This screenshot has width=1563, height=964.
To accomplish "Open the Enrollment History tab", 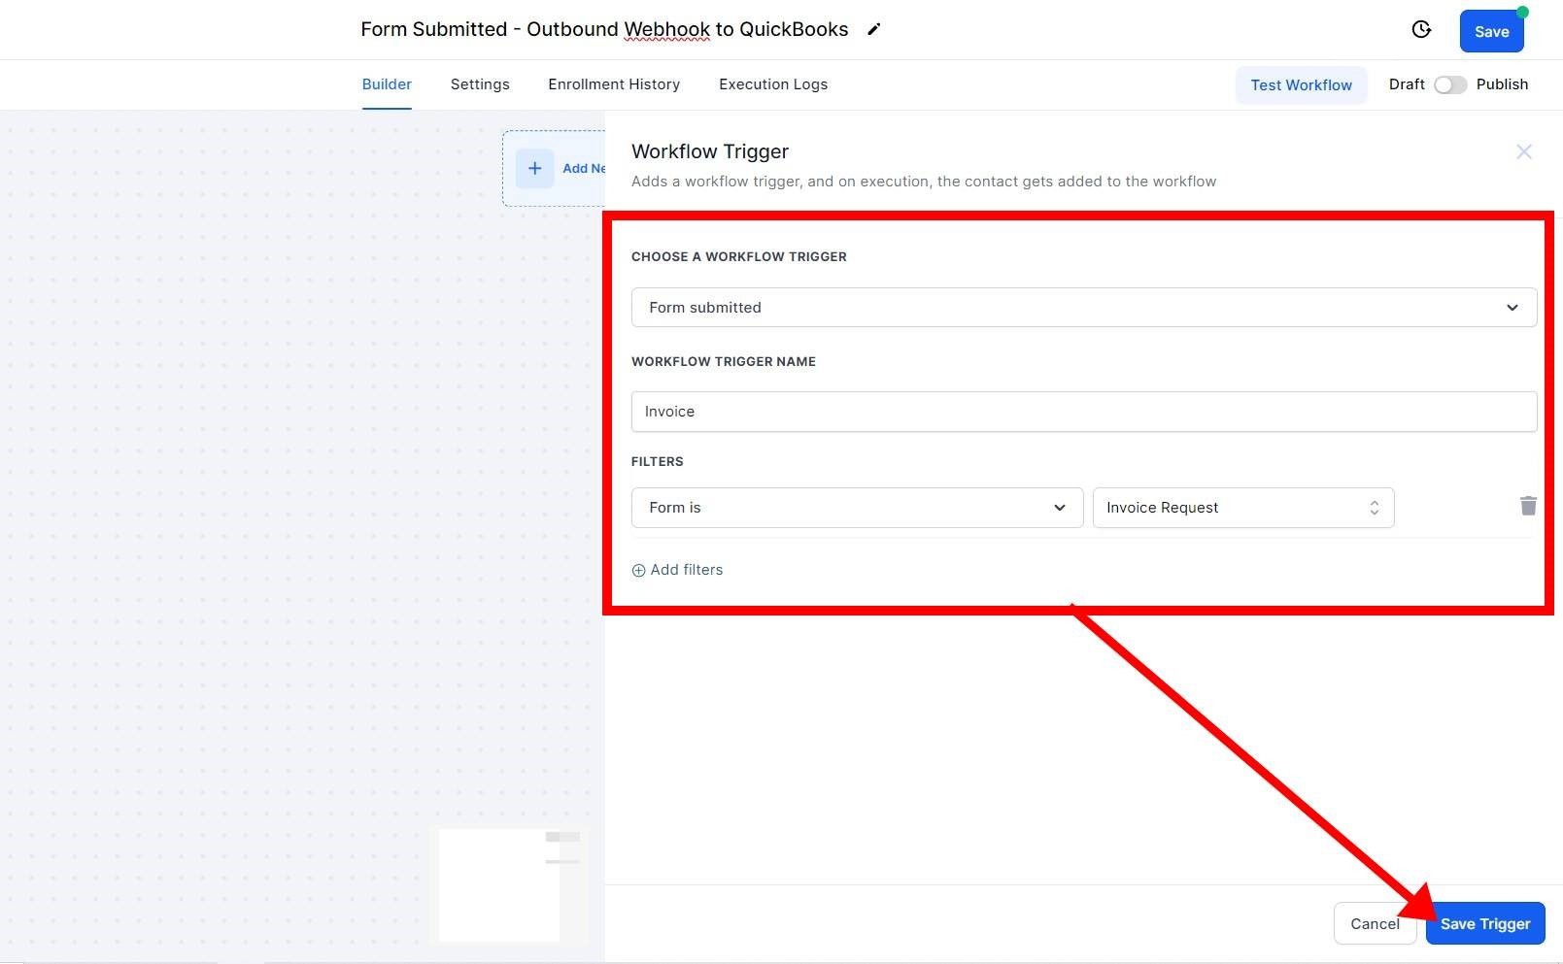I will pyautogui.click(x=614, y=84).
